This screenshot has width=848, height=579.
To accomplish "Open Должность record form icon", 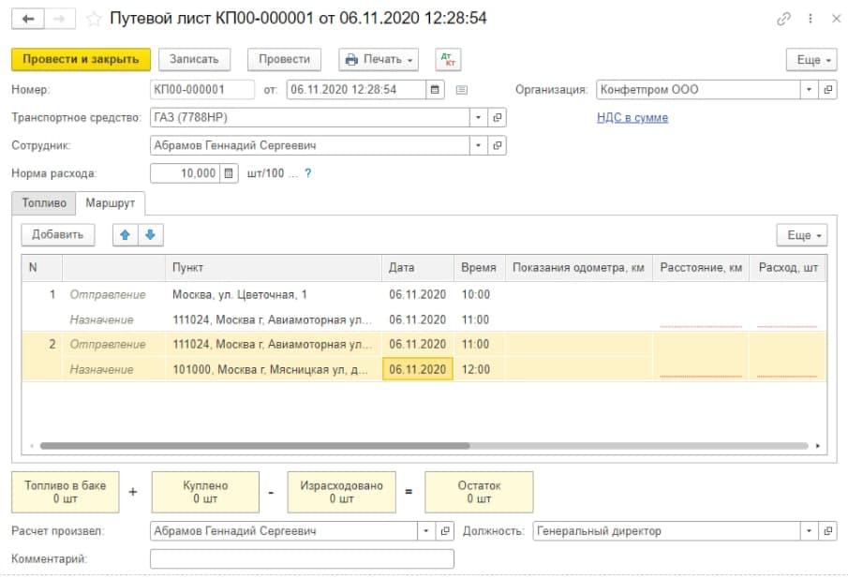I will [828, 531].
